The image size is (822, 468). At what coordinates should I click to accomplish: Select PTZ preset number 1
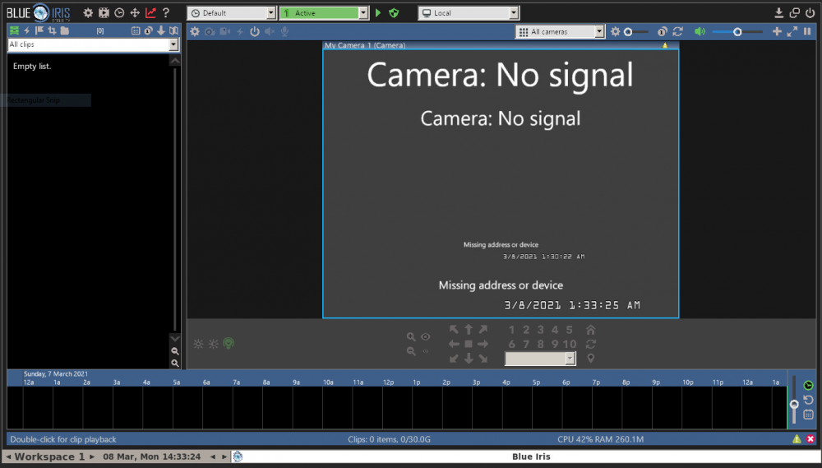tap(511, 330)
